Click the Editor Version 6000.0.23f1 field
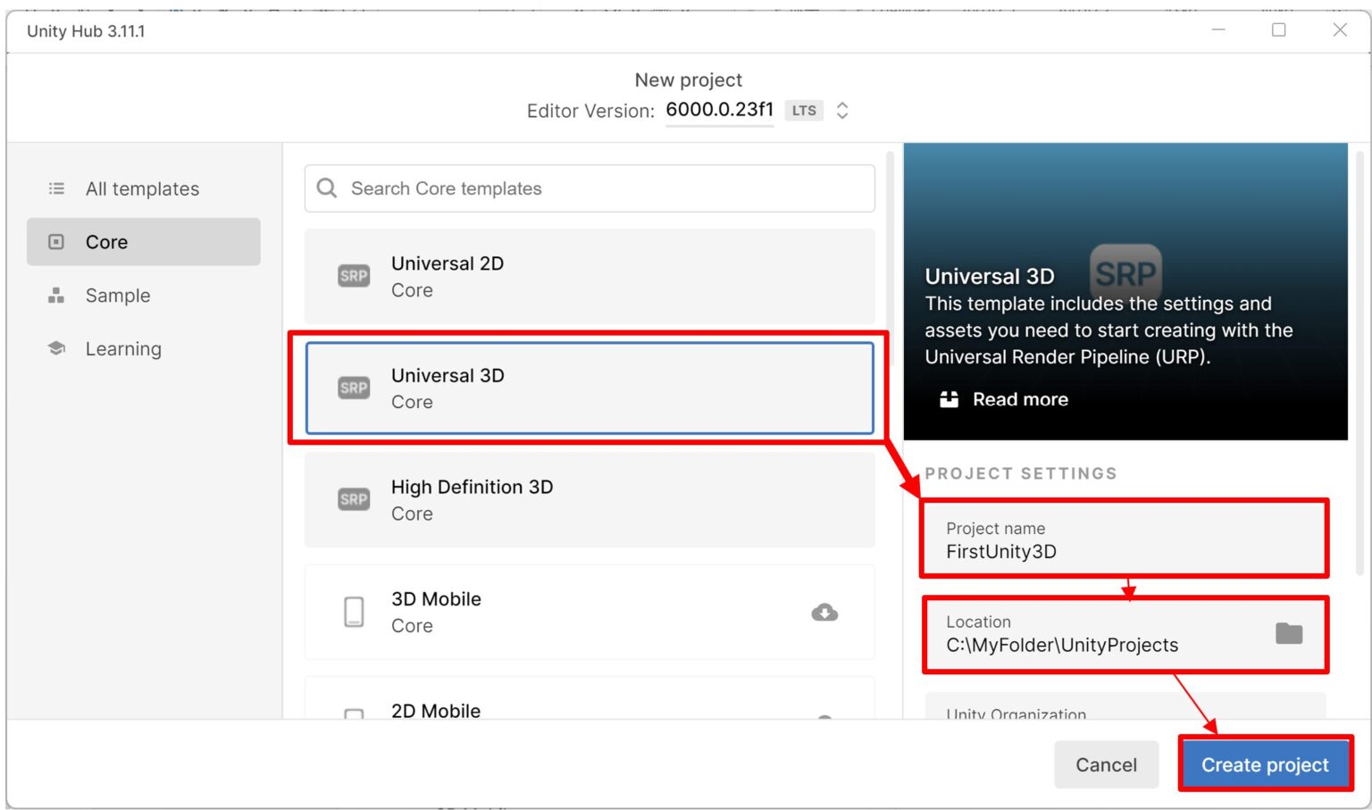The width and height of the screenshot is (1372, 810). click(719, 110)
